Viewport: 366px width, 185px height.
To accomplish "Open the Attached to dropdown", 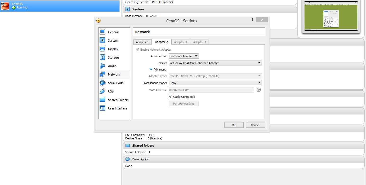I will [184, 56].
